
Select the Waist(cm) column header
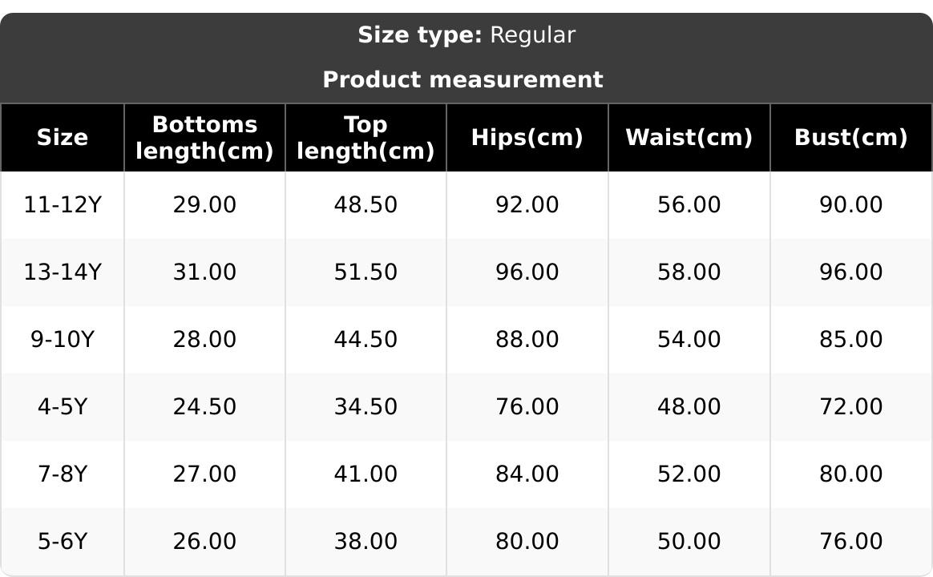click(689, 138)
